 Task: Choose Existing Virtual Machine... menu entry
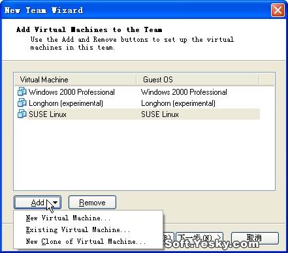coord(78,229)
